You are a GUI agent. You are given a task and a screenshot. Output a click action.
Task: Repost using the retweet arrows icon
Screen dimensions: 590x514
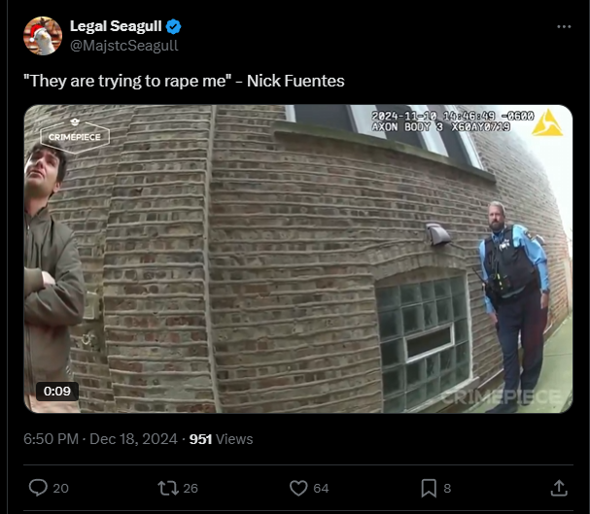pyautogui.click(x=168, y=488)
